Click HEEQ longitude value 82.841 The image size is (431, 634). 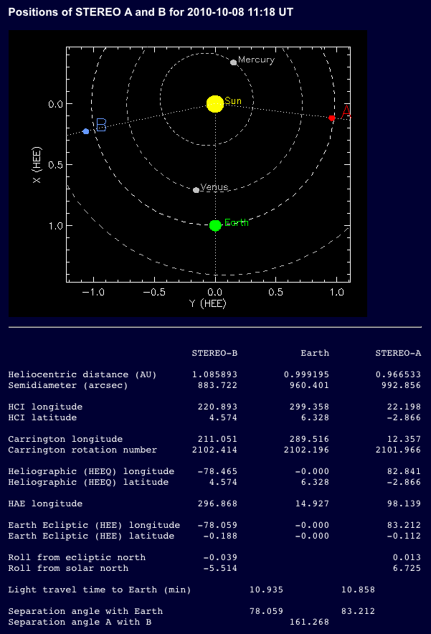coord(404,471)
